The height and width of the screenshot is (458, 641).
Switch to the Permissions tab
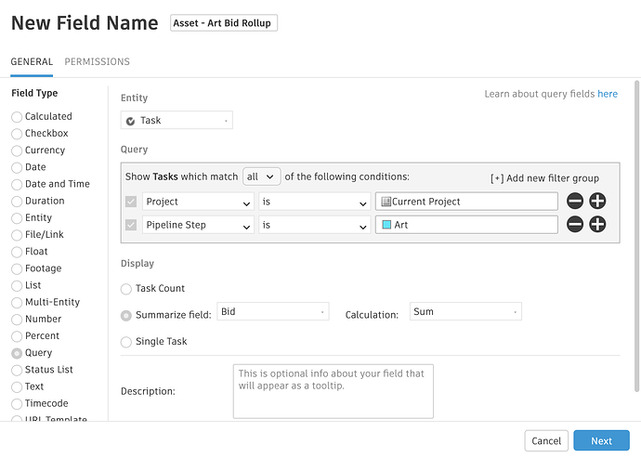[x=97, y=62]
